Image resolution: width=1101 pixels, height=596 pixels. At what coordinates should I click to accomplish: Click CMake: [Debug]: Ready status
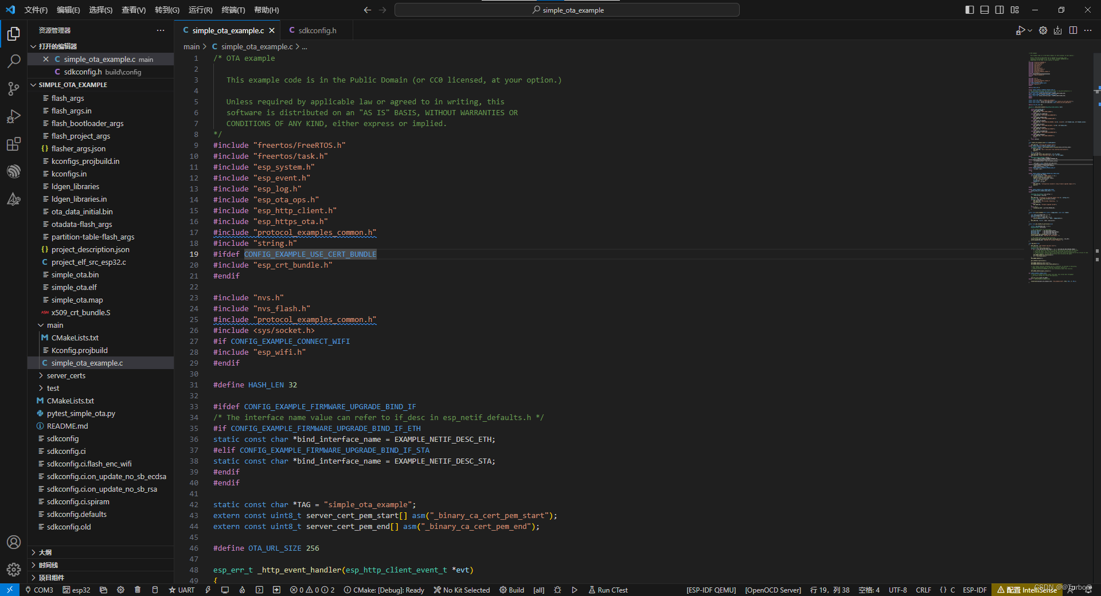pyautogui.click(x=384, y=590)
